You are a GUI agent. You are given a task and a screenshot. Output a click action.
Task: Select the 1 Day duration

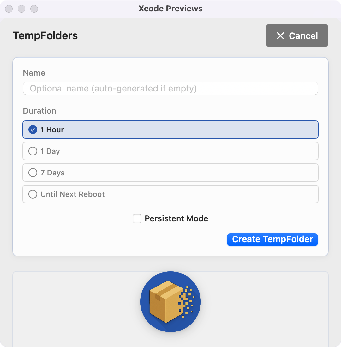click(x=170, y=151)
